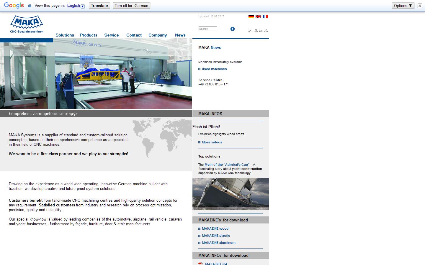The height and width of the screenshot is (265, 425).
Task: Select the Company menu item
Action: point(158,35)
